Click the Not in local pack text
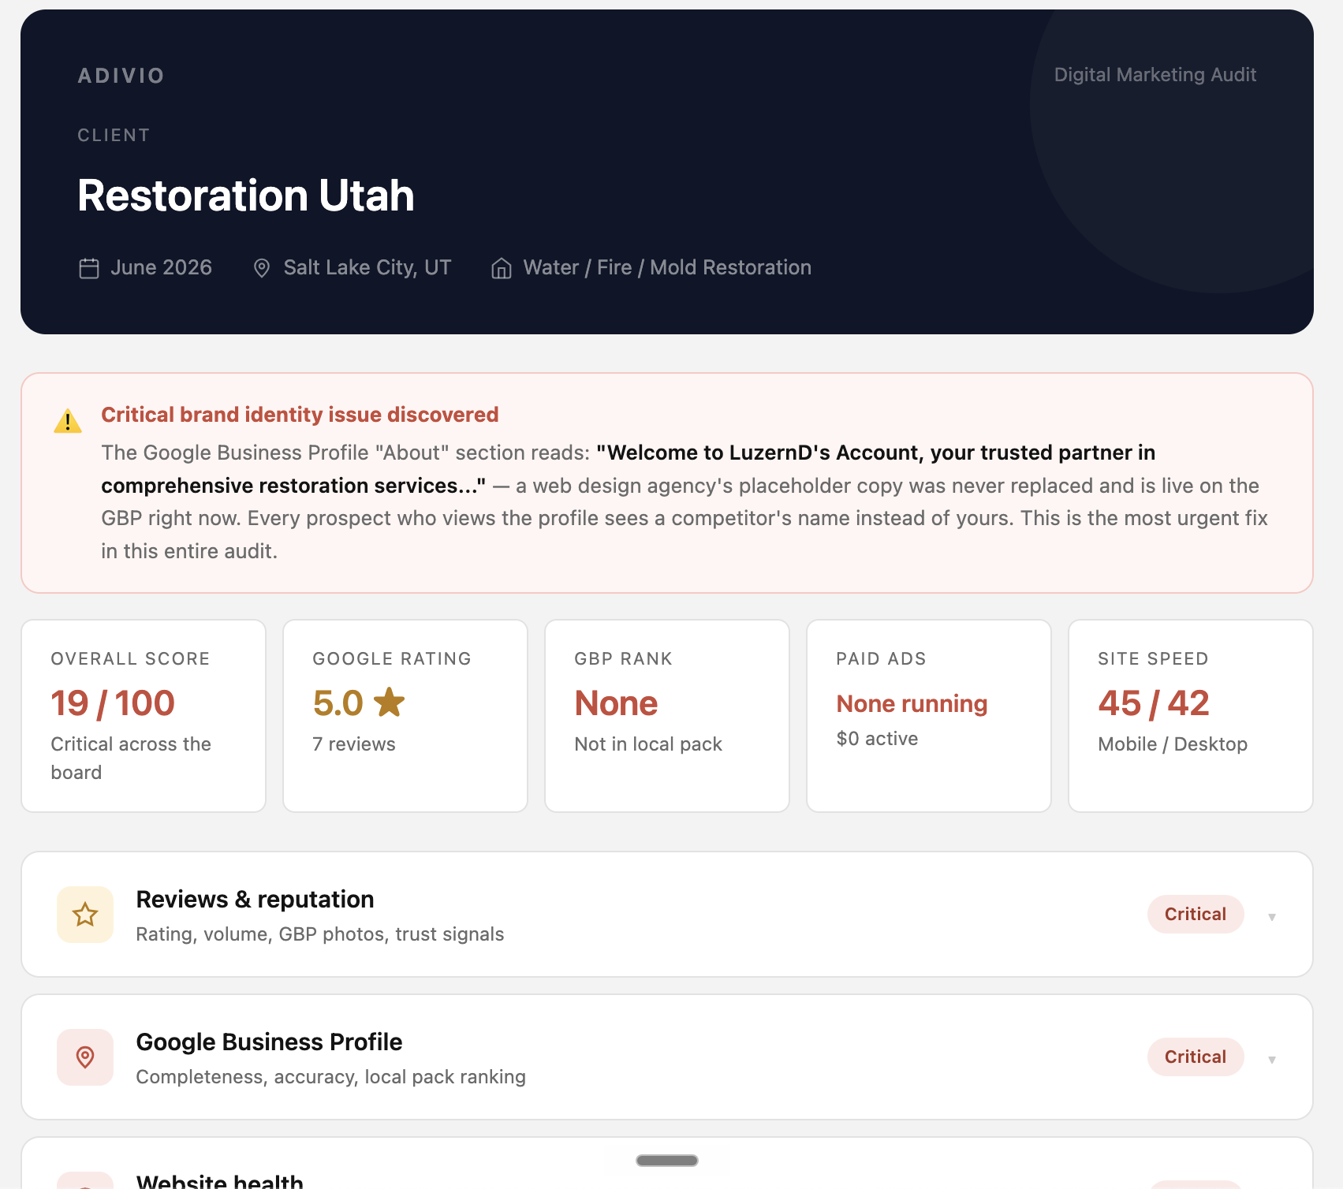This screenshot has width=1343, height=1189. pyautogui.click(x=648, y=744)
